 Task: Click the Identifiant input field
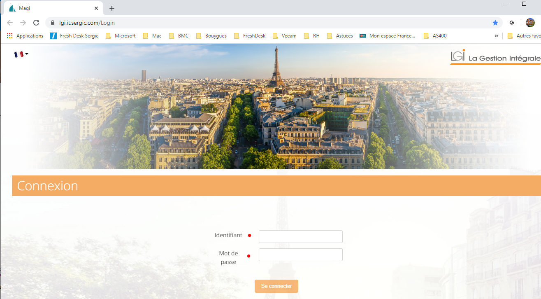[x=301, y=236]
